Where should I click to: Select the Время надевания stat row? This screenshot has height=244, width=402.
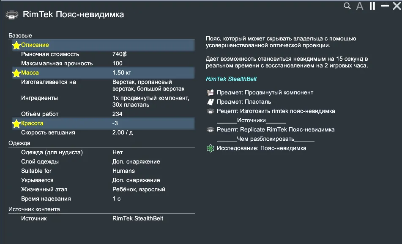pos(101,199)
